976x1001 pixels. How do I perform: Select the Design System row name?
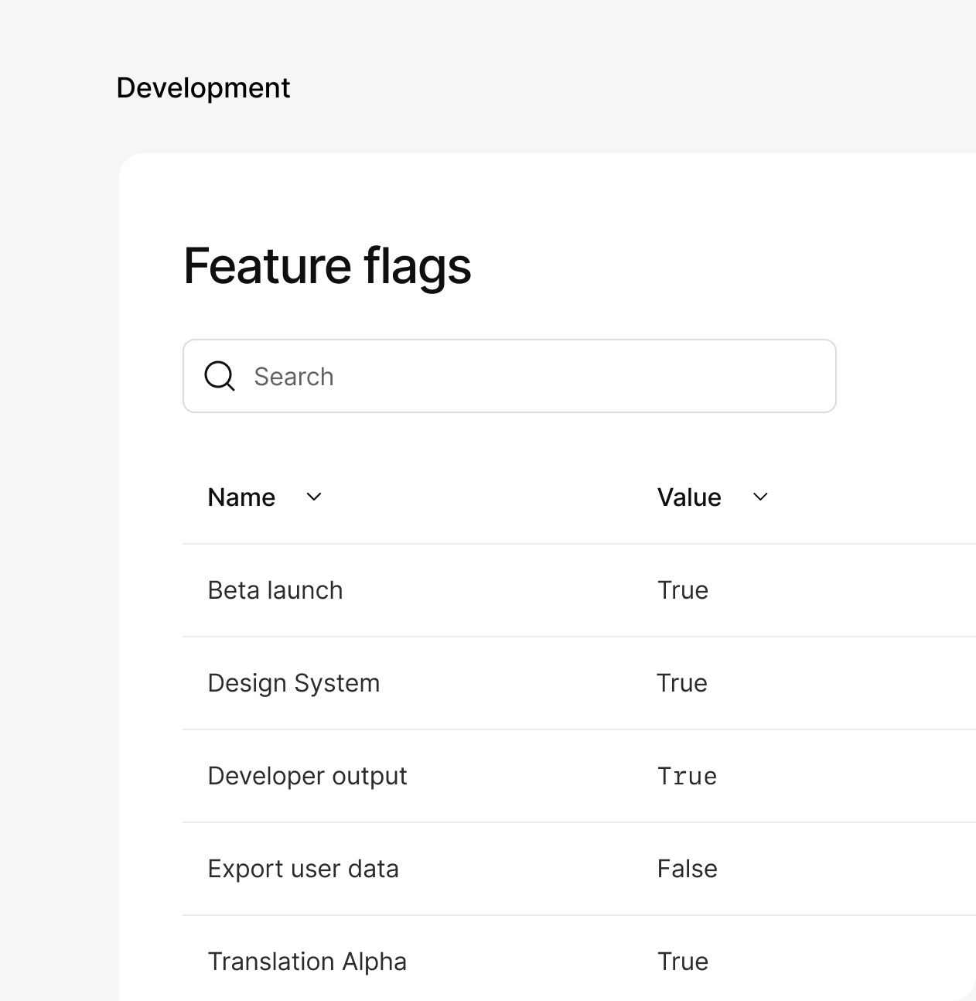pos(293,683)
